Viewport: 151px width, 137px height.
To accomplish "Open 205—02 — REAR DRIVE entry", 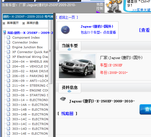I will [30, 71].
